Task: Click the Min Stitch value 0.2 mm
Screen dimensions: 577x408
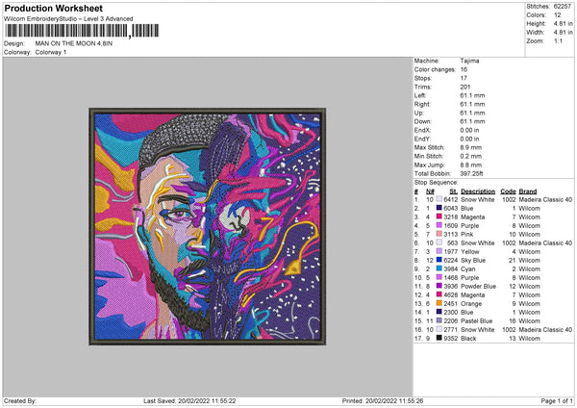Action: (x=470, y=156)
